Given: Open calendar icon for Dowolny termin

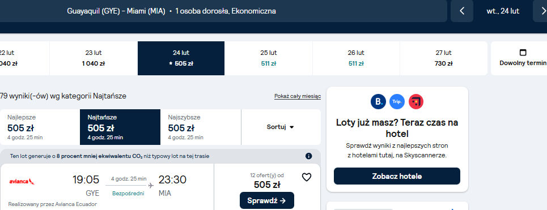Looking at the screenshot, I should [523, 53].
